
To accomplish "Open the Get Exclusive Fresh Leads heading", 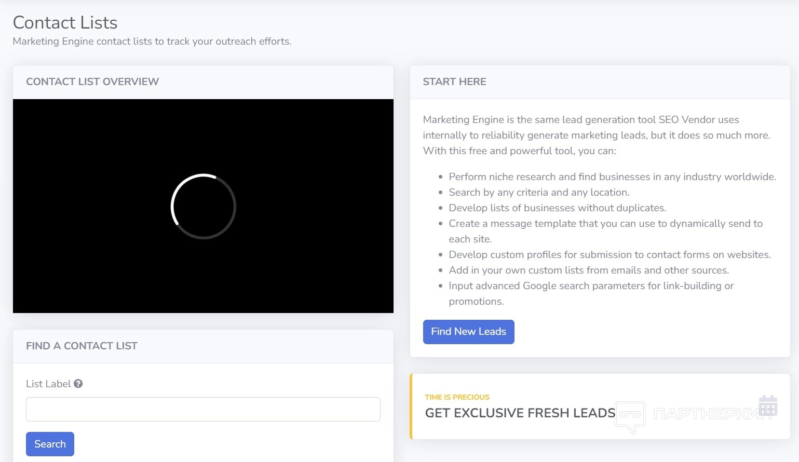I will coord(520,413).
